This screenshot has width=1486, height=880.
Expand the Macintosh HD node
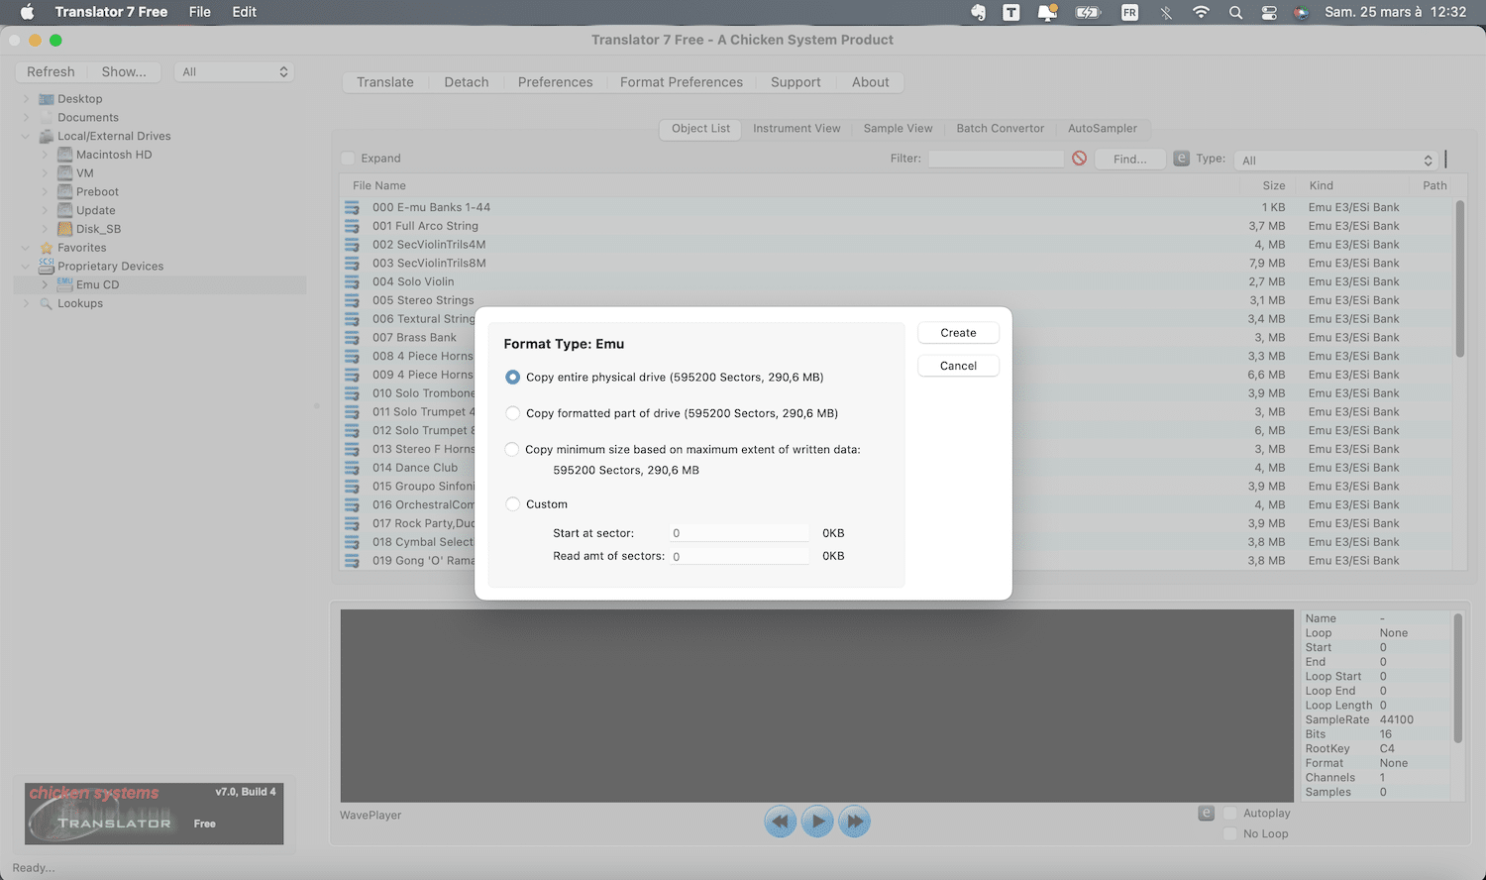45,155
